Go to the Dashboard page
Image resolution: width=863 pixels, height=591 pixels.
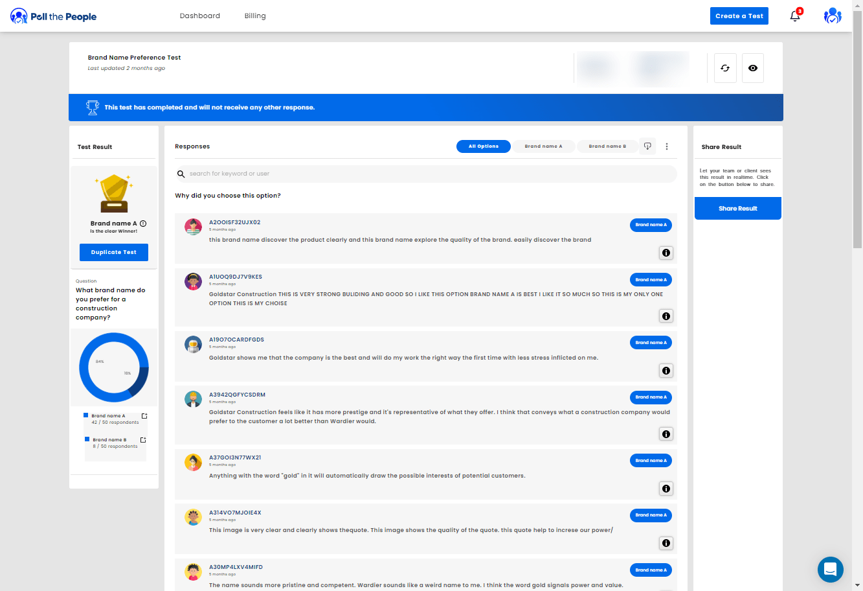pos(199,16)
